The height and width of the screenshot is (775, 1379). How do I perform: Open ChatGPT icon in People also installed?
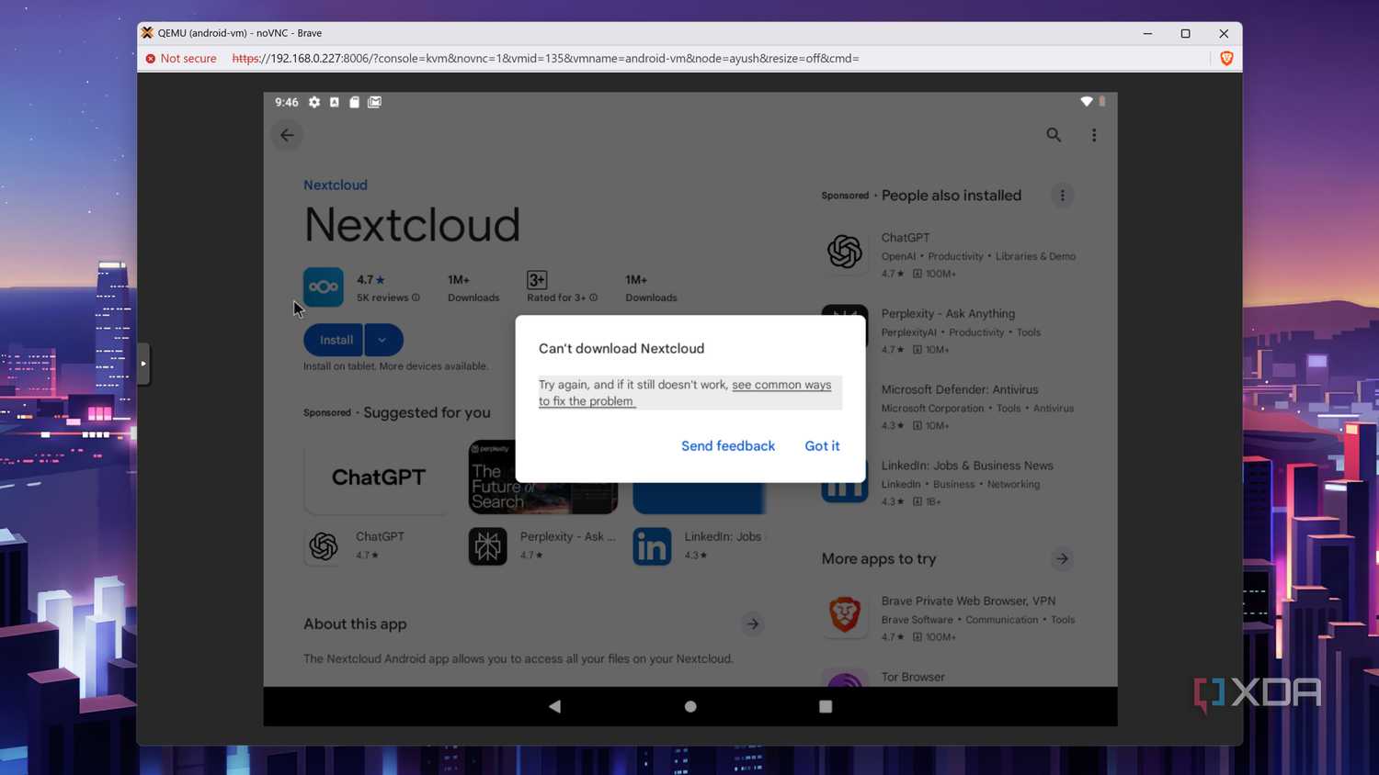click(845, 252)
